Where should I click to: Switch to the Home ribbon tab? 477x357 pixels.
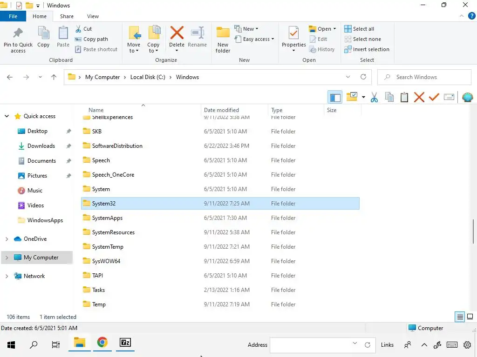(x=40, y=16)
